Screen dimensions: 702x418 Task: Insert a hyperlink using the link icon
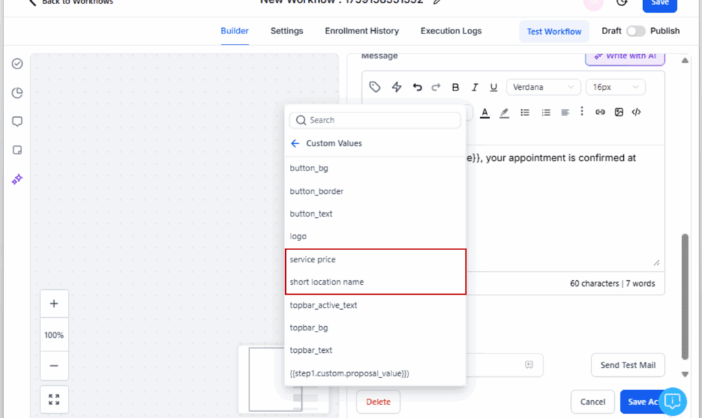tap(600, 112)
